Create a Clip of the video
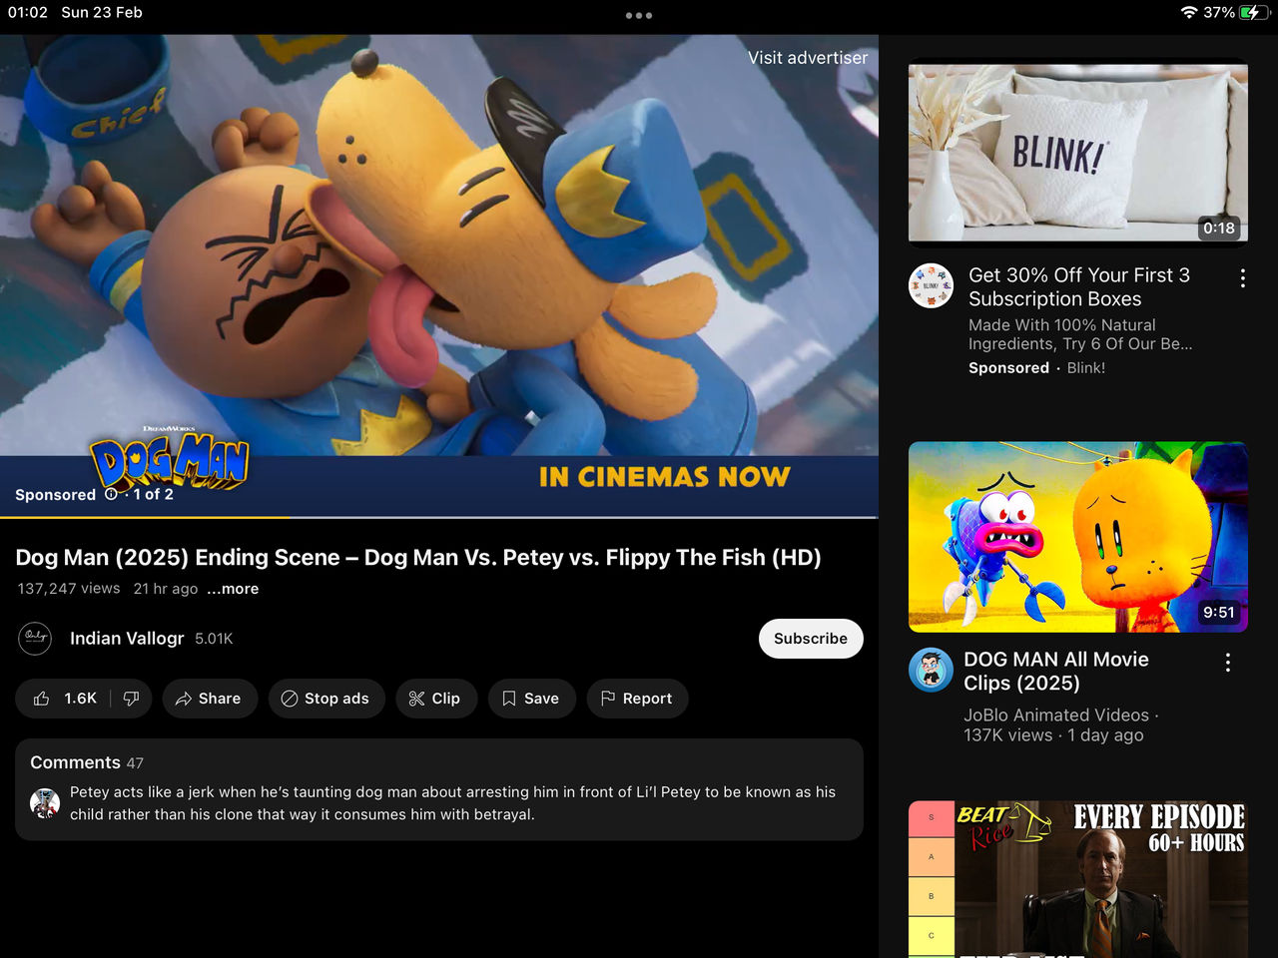1278x958 pixels. [x=435, y=699]
